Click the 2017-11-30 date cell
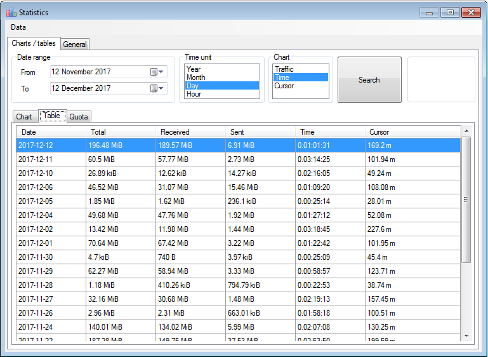The image size is (488, 357). (x=51, y=257)
